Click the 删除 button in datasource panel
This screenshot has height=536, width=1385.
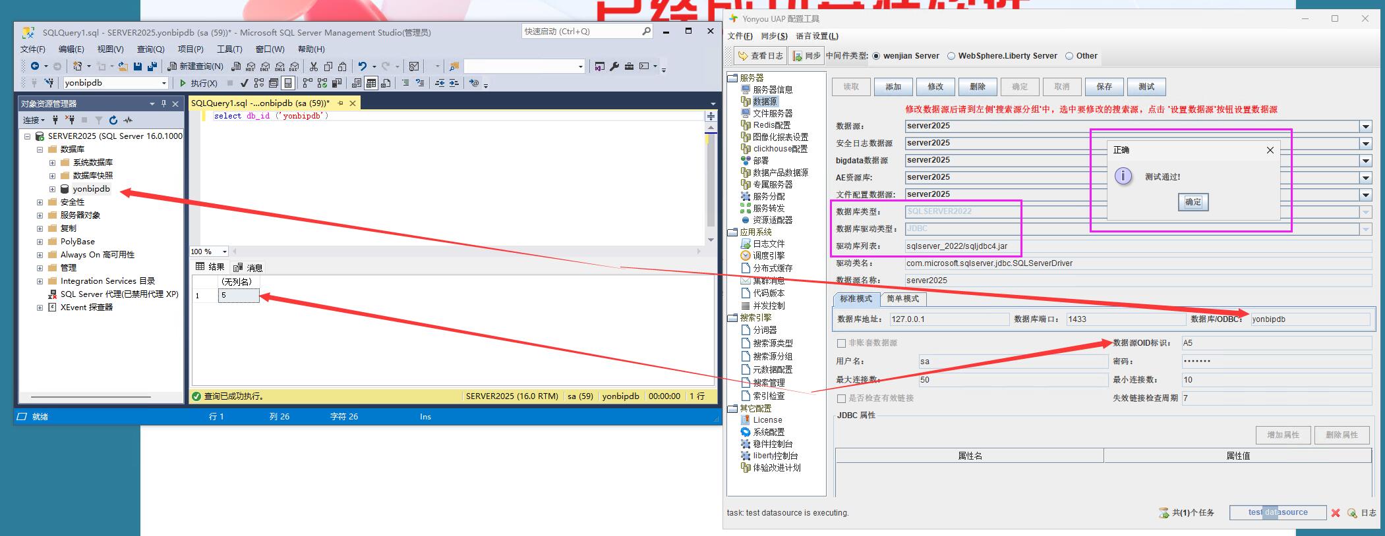(x=978, y=87)
